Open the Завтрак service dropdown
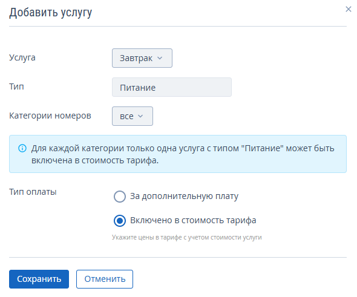 [x=142, y=58]
